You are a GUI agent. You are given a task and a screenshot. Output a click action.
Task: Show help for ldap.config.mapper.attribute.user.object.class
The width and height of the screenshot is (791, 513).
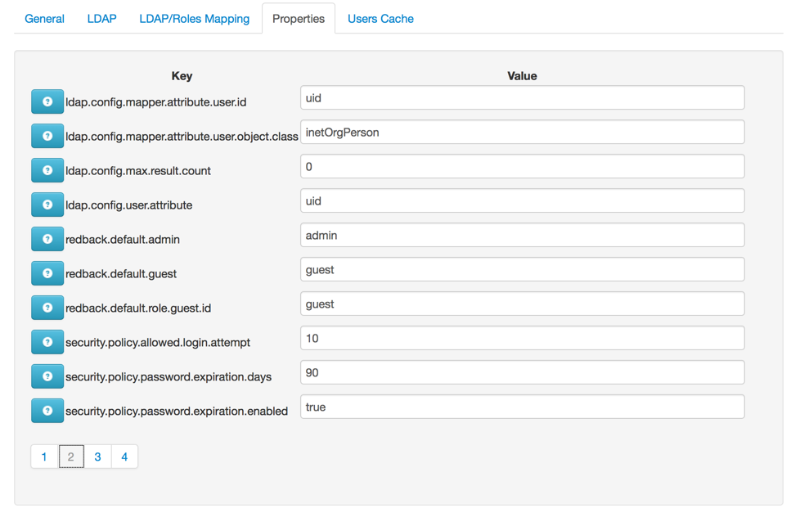pos(47,136)
